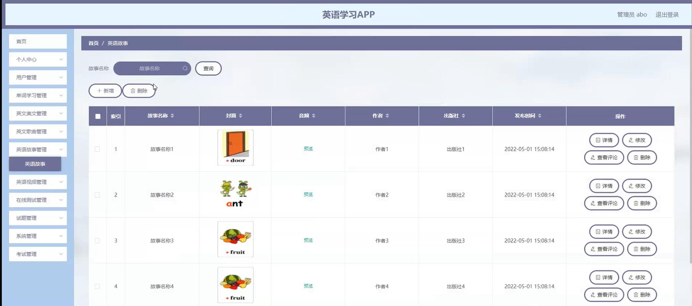Expand the 英语视频管理 sidebar menu
Screen dimensions: 692x306
(38, 182)
